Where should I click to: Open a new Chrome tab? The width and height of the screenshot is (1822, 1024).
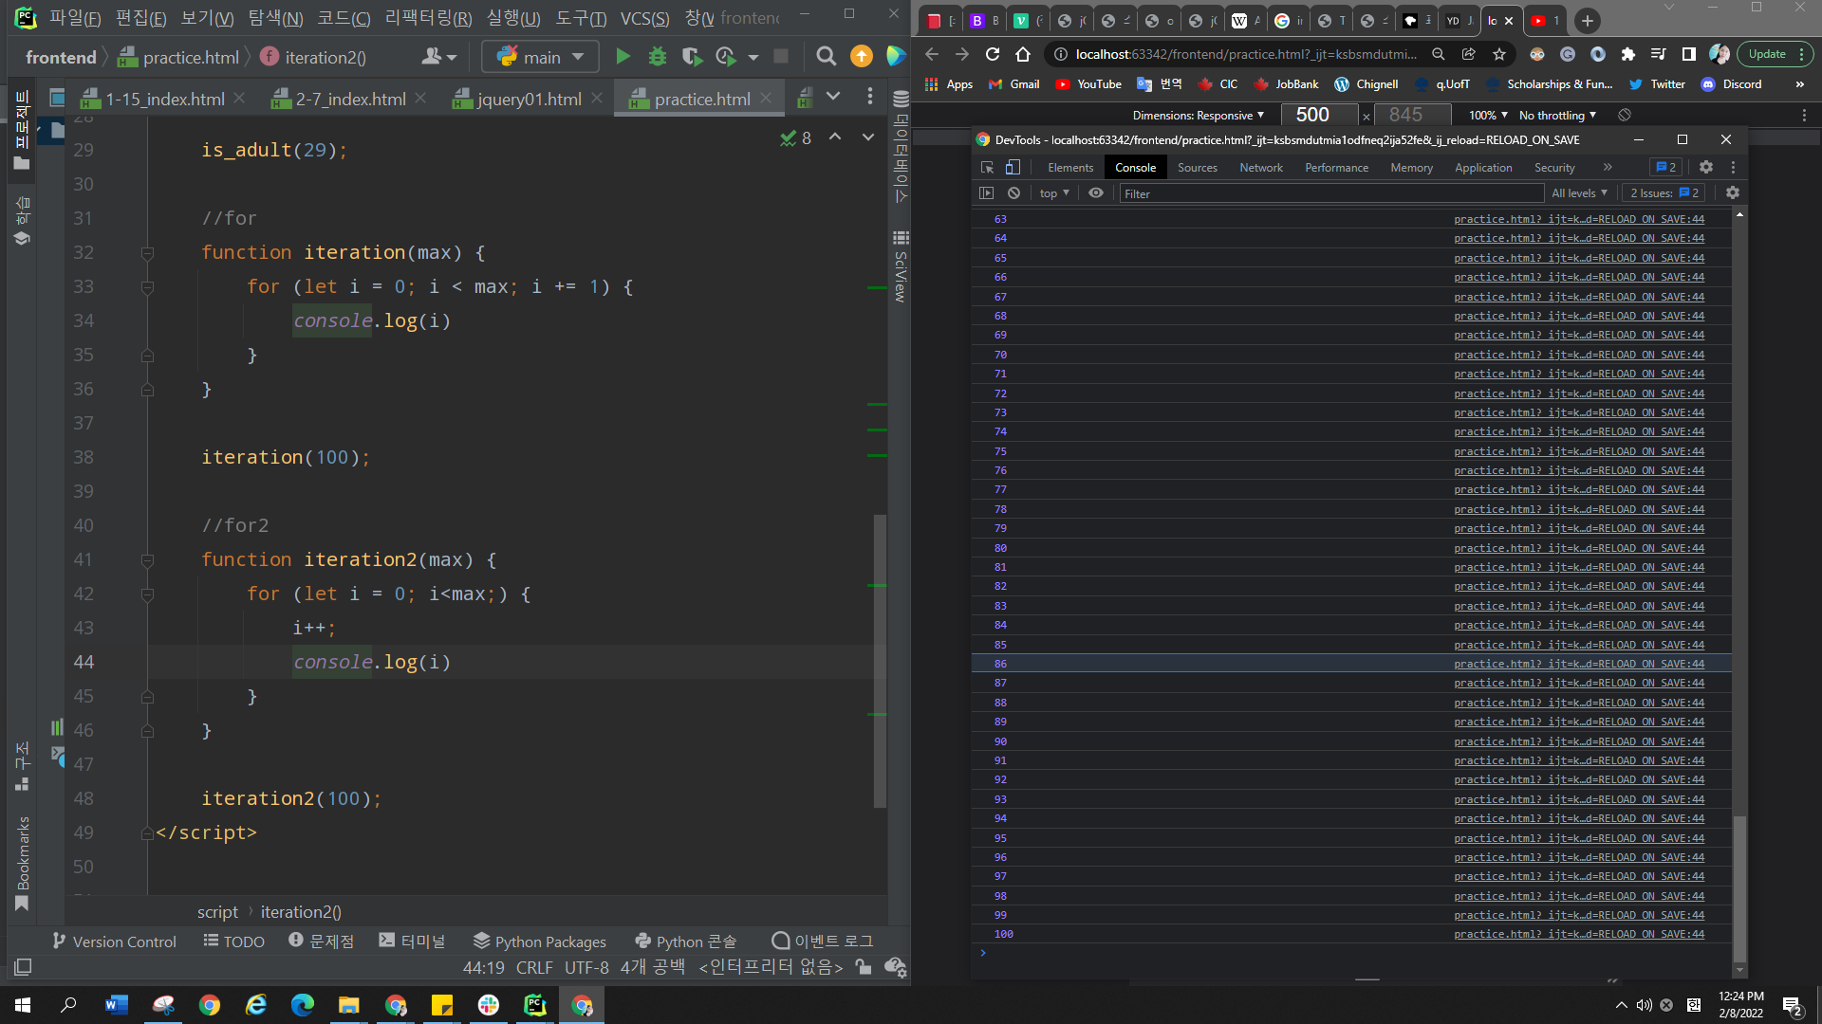tap(1587, 21)
